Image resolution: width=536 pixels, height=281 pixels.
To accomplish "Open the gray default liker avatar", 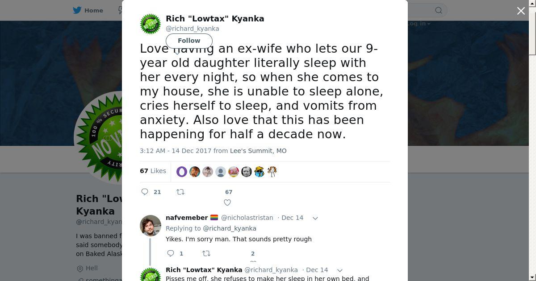I will (x=221, y=171).
